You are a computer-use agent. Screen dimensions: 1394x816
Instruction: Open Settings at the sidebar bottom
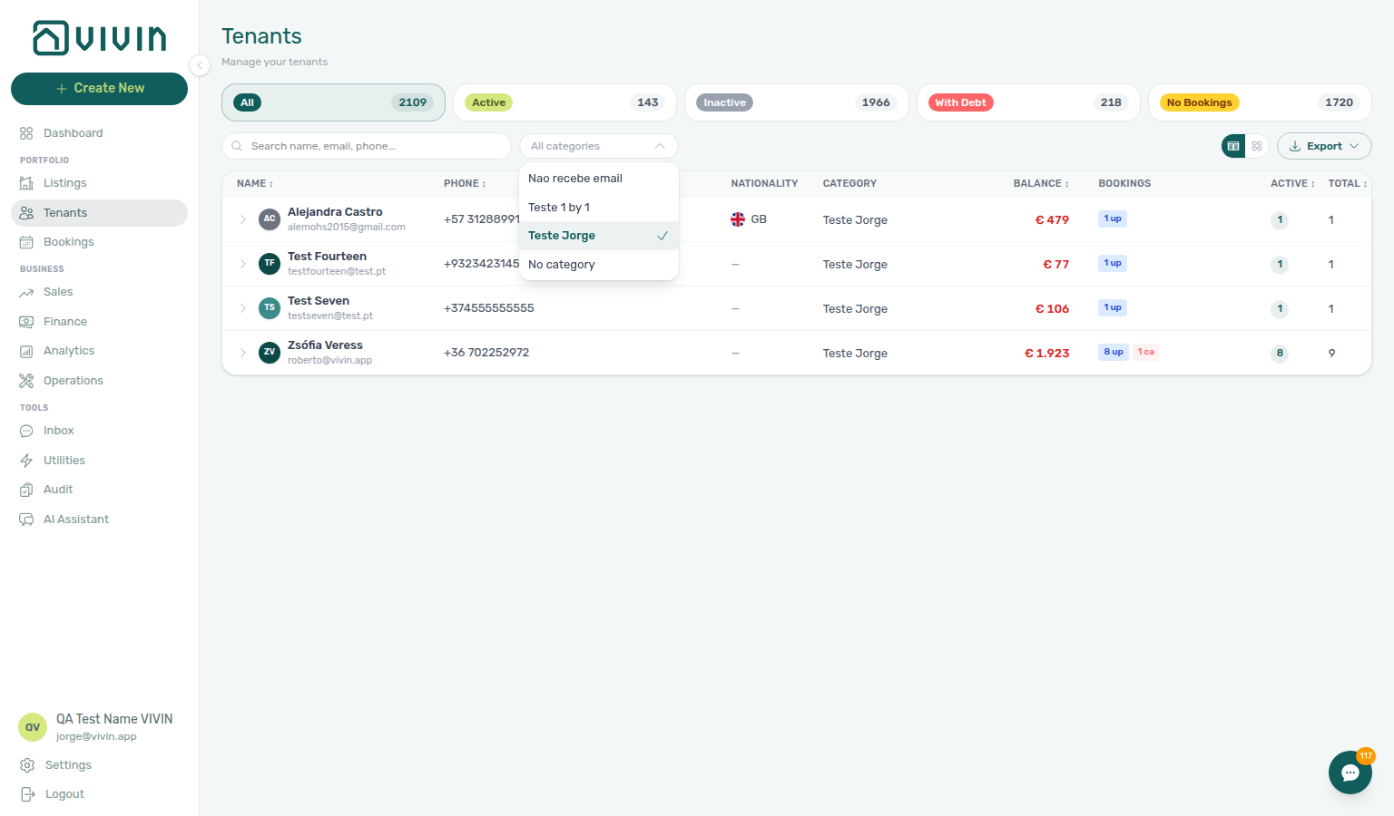tap(99, 765)
